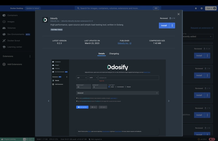Click the engine power button in status bar
The height and width of the screenshot is (141, 218).
coord(30,139)
